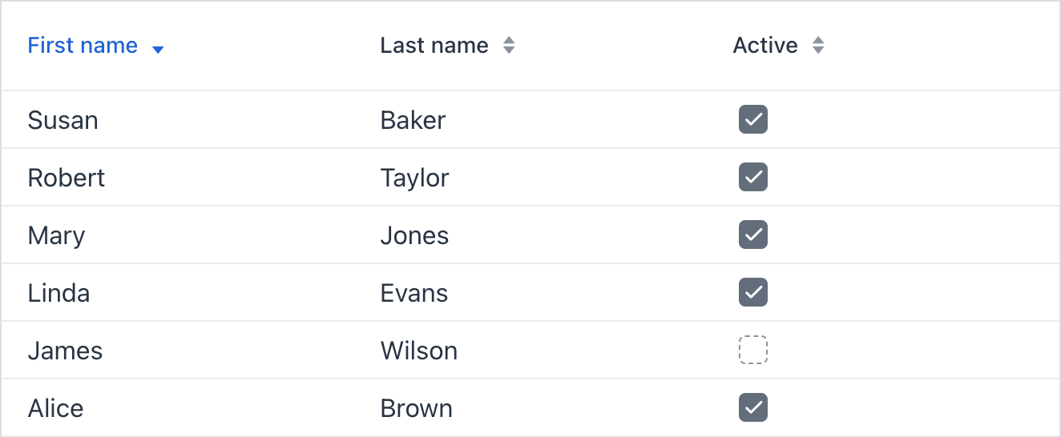1061x437 pixels.
Task: Click the First name sort arrow icon
Action: (x=158, y=50)
